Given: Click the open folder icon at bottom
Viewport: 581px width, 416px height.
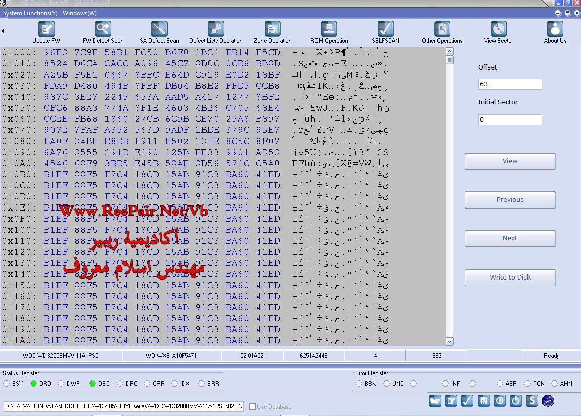Looking at the screenshot, I should coord(435,401).
